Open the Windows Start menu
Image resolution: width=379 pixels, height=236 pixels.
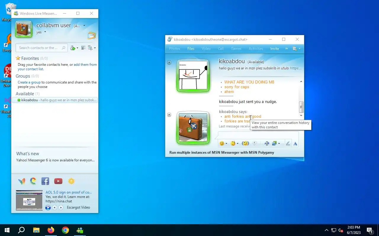(x=7, y=230)
